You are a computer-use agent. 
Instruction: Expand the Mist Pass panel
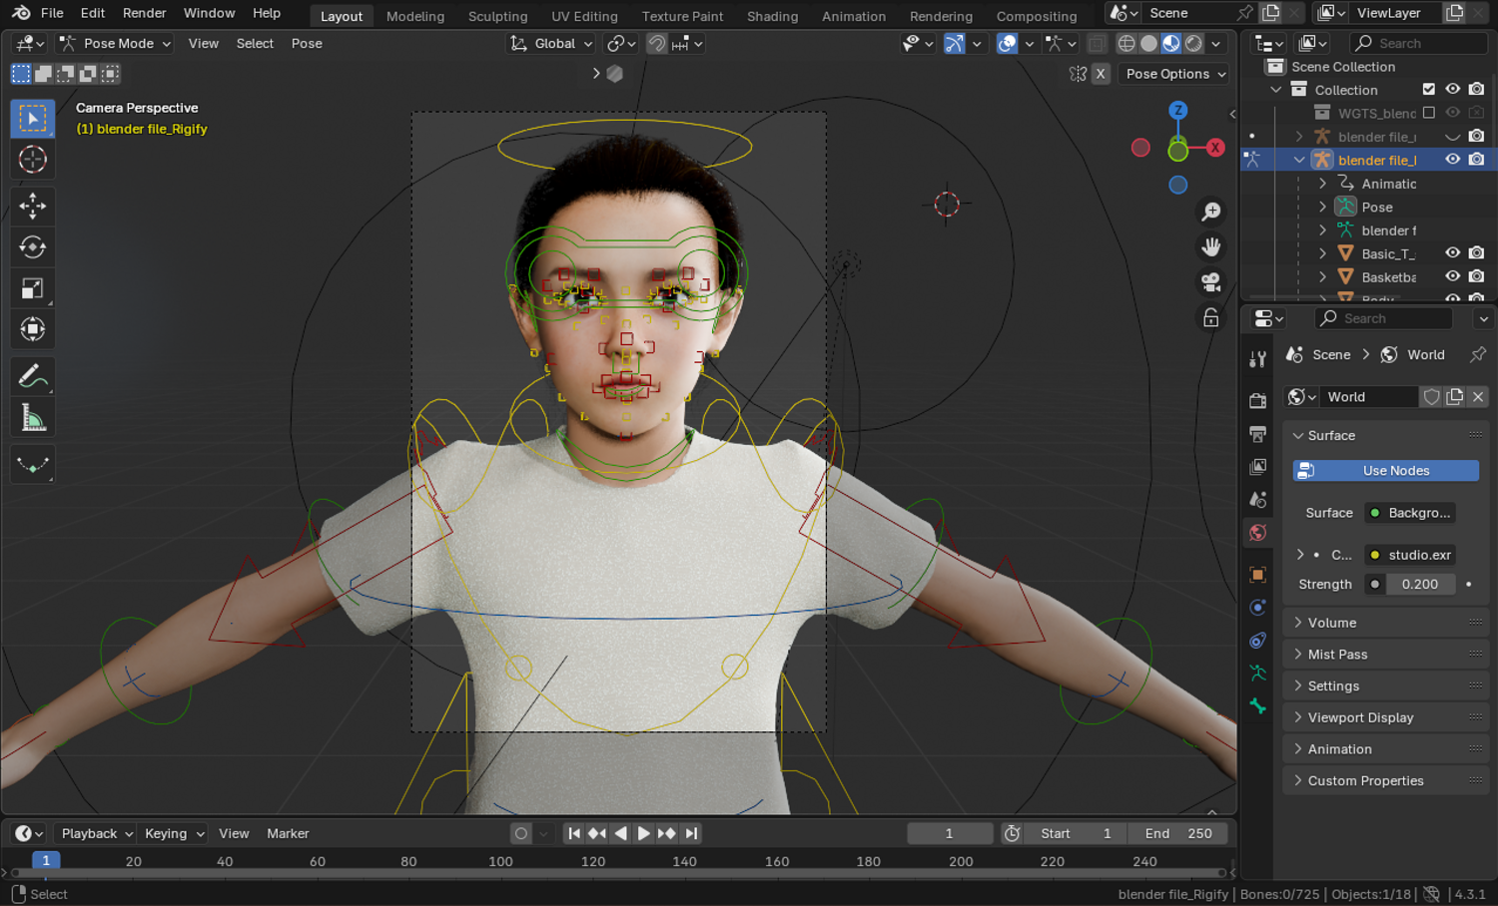[1337, 655]
